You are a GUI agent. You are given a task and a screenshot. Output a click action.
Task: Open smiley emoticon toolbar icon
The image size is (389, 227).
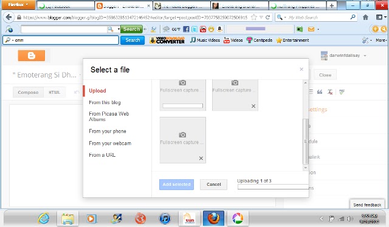211,29
